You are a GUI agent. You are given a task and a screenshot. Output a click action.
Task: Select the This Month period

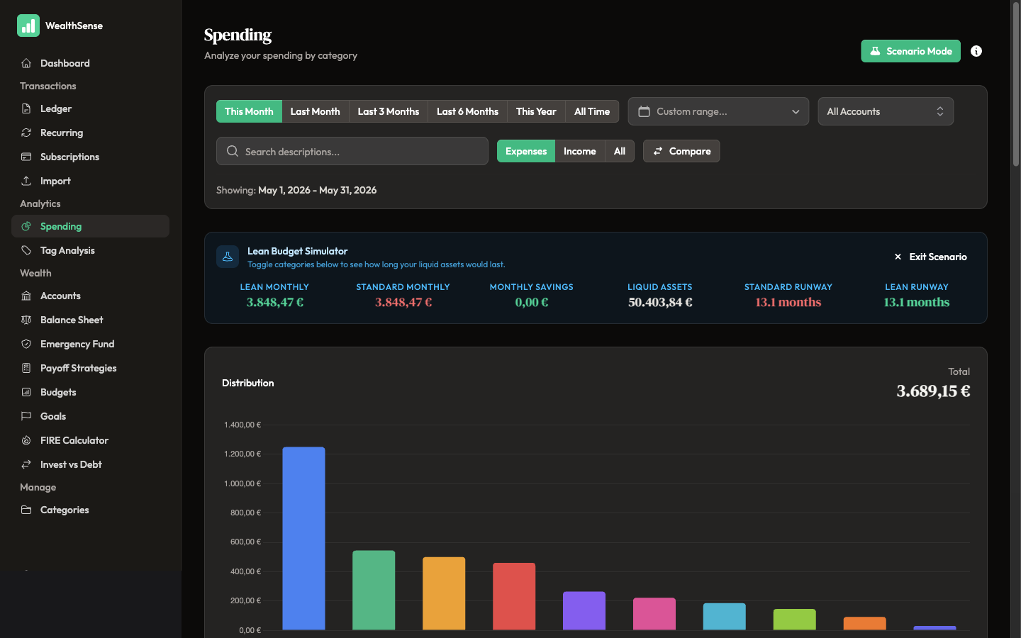coord(249,111)
